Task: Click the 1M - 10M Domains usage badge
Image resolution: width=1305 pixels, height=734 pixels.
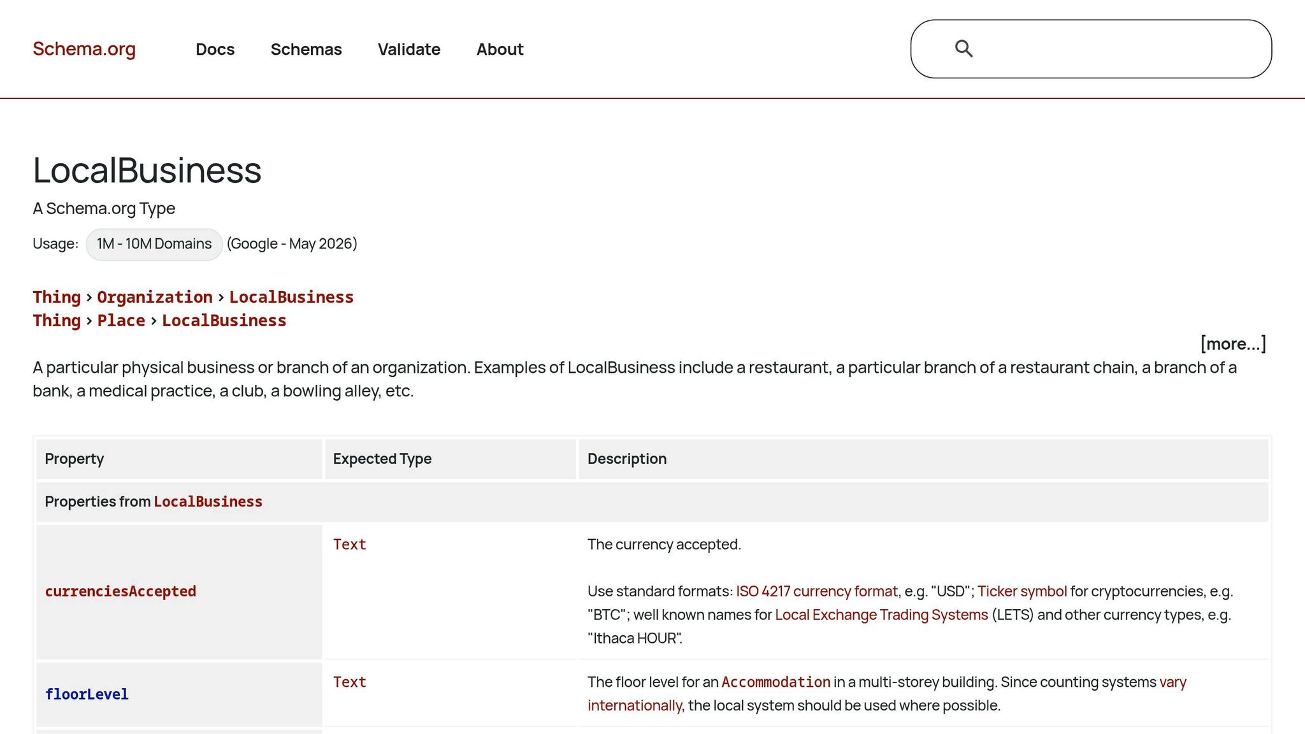Action: [154, 244]
